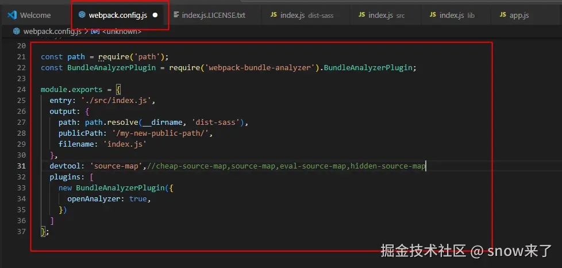
Task: Place cursor on require('path') text
Action: tap(132, 57)
